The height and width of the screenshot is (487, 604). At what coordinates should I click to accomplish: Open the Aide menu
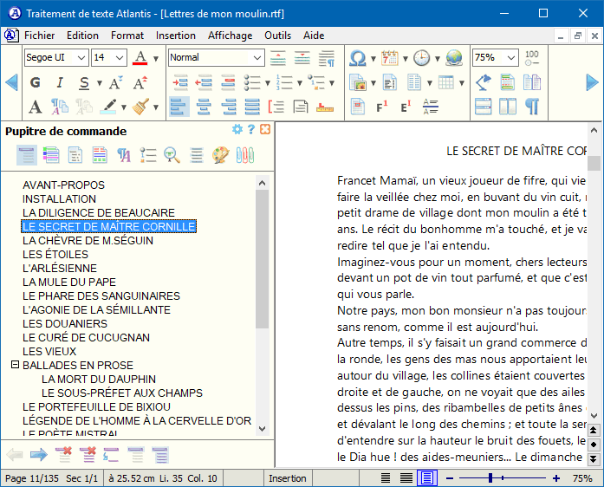tap(314, 36)
